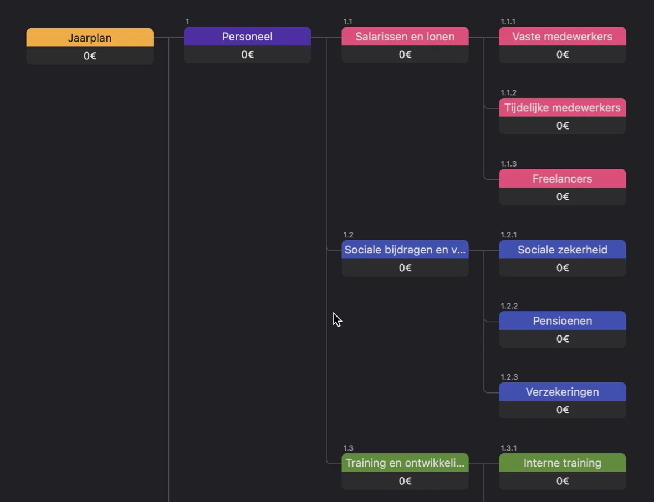Image resolution: width=654 pixels, height=502 pixels.
Task: Click the Training en ontwikkeling node
Action: (405, 463)
